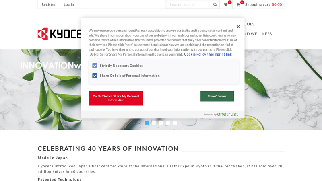Click the Log in link
322x181 pixels.
69,4
